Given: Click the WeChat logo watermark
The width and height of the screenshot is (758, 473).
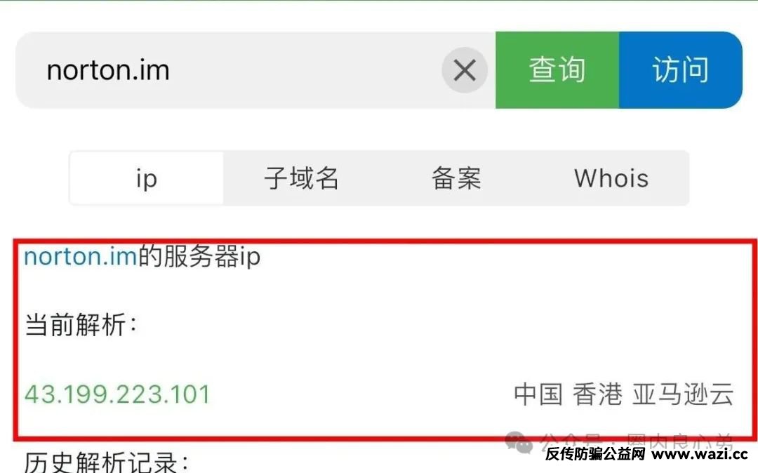Looking at the screenshot, I should click(519, 442).
